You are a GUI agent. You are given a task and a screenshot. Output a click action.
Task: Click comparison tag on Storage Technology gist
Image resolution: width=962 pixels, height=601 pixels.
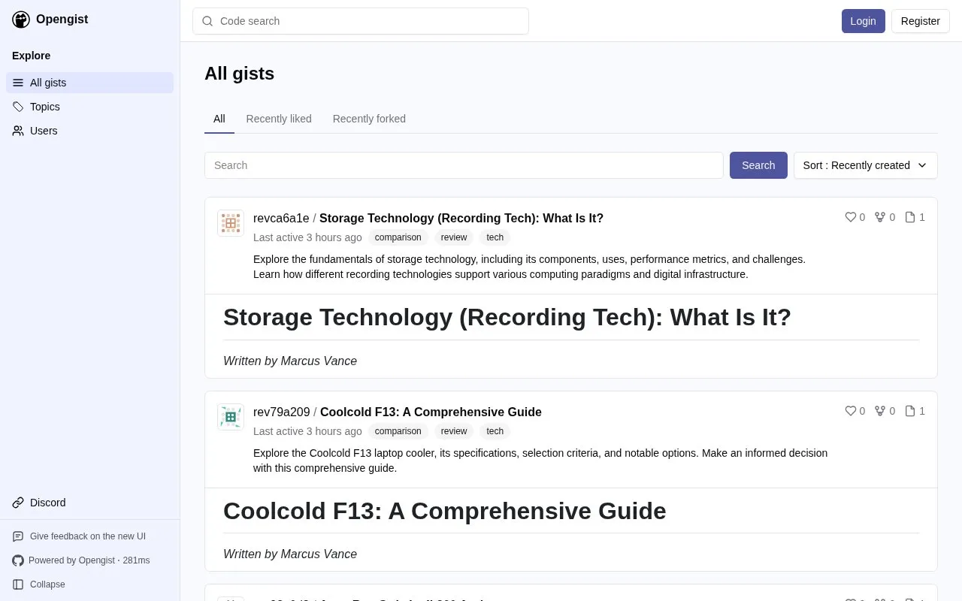pyautogui.click(x=398, y=237)
